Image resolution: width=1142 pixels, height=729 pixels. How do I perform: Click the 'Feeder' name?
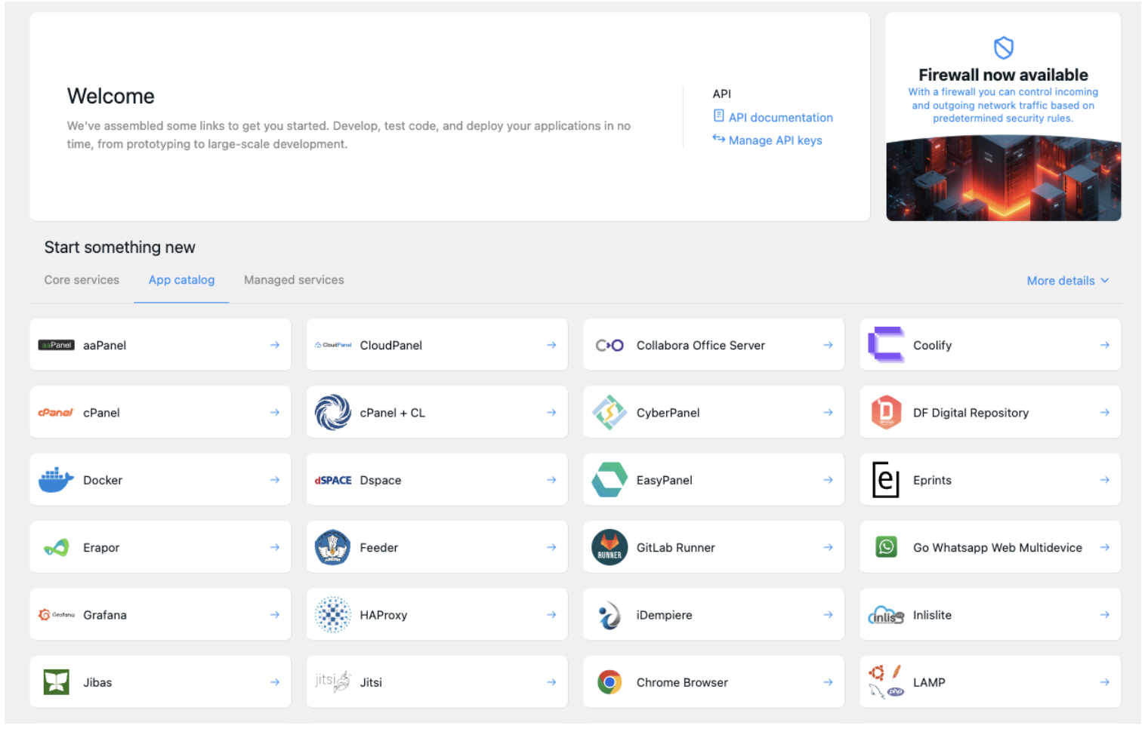click(x=378, y=548)
